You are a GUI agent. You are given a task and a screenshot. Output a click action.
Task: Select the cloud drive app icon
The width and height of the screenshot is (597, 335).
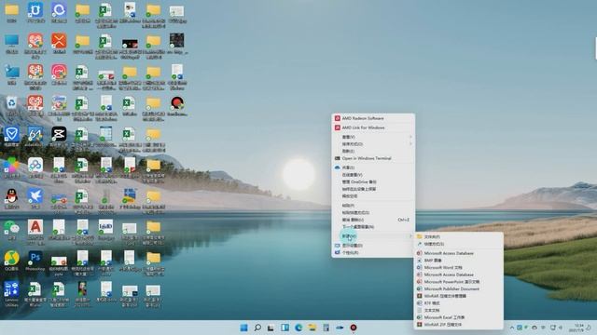[35, 167]
